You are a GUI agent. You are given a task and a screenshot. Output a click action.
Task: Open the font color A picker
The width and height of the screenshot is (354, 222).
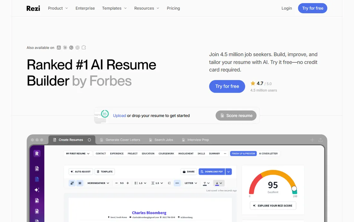[219, 183]
